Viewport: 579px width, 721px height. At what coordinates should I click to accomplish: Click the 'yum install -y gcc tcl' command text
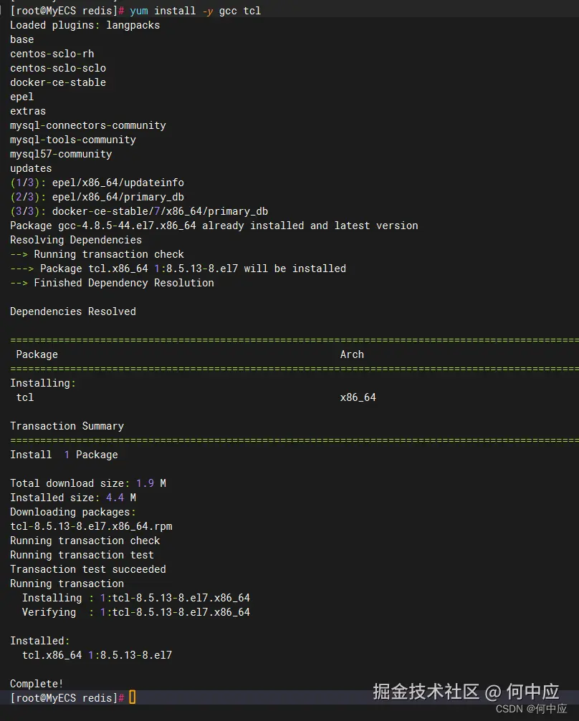pyautogui.click(x=195, y=11)
